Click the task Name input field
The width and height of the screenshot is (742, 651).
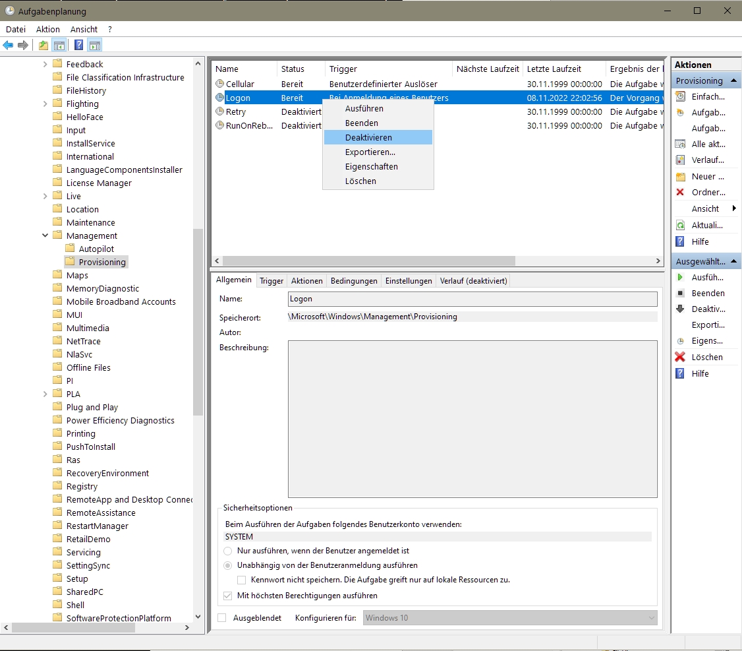472,299
